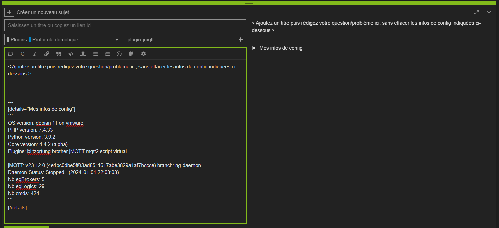Click the composer resize grip handle at top
This screenshot has height=228, width=499.
[249, 3]
